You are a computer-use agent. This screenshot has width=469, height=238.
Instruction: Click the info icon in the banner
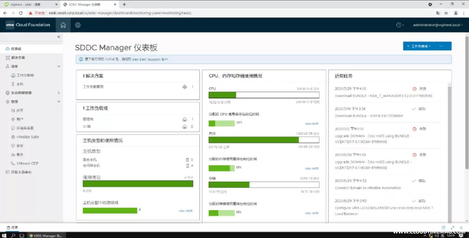(81, 59)
